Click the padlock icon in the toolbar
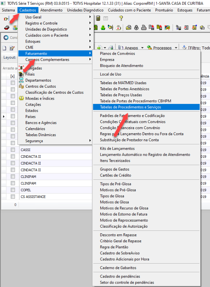 (x=136, y=28)
